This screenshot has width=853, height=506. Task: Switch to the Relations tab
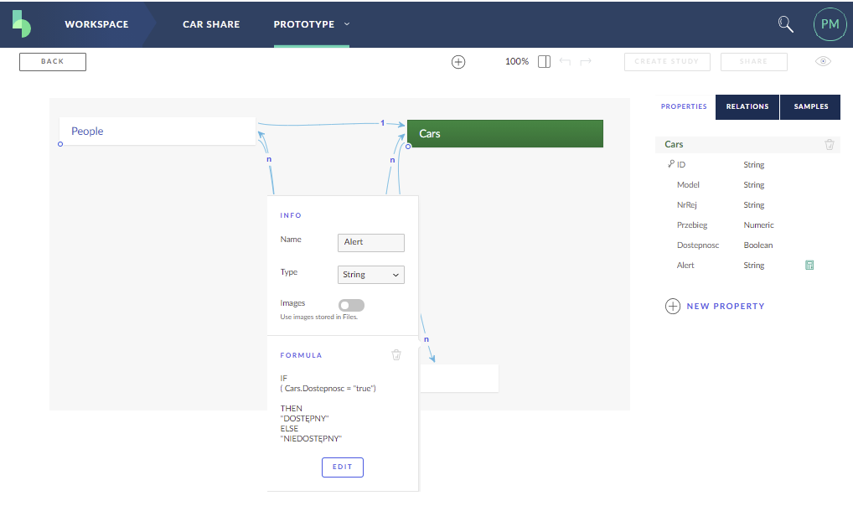click(x=747, y=107)
